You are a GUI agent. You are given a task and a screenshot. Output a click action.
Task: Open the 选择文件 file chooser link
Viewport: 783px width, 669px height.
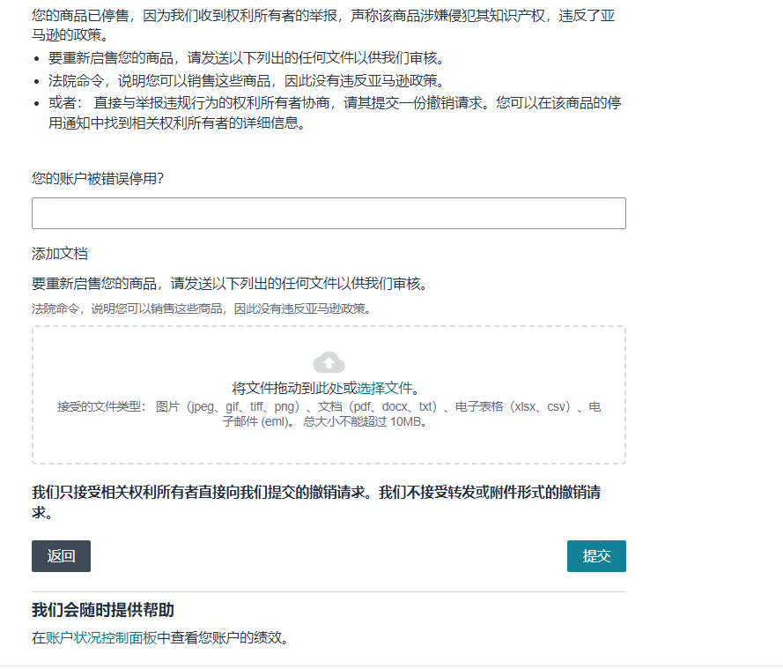385,388
